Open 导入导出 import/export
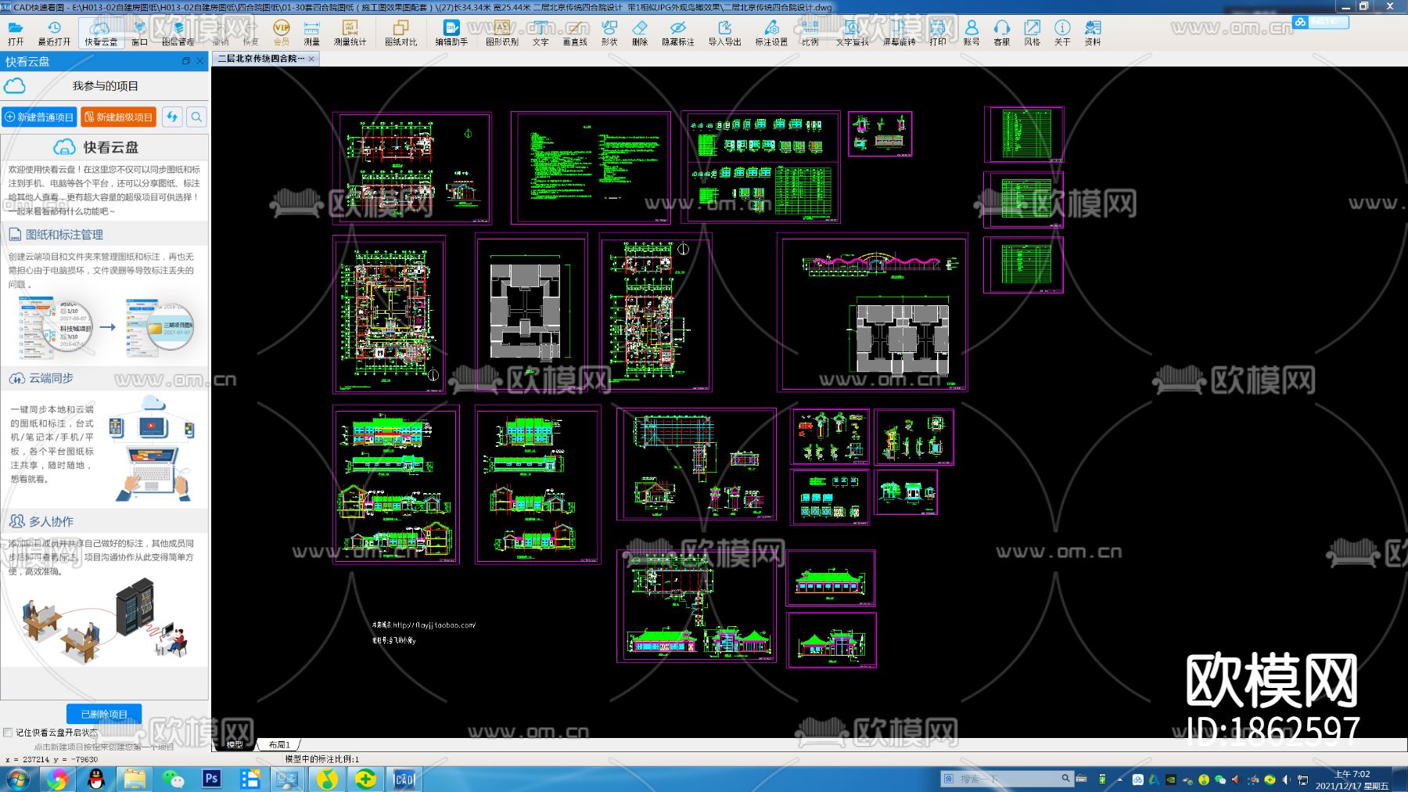 click(x=724, y=33)
